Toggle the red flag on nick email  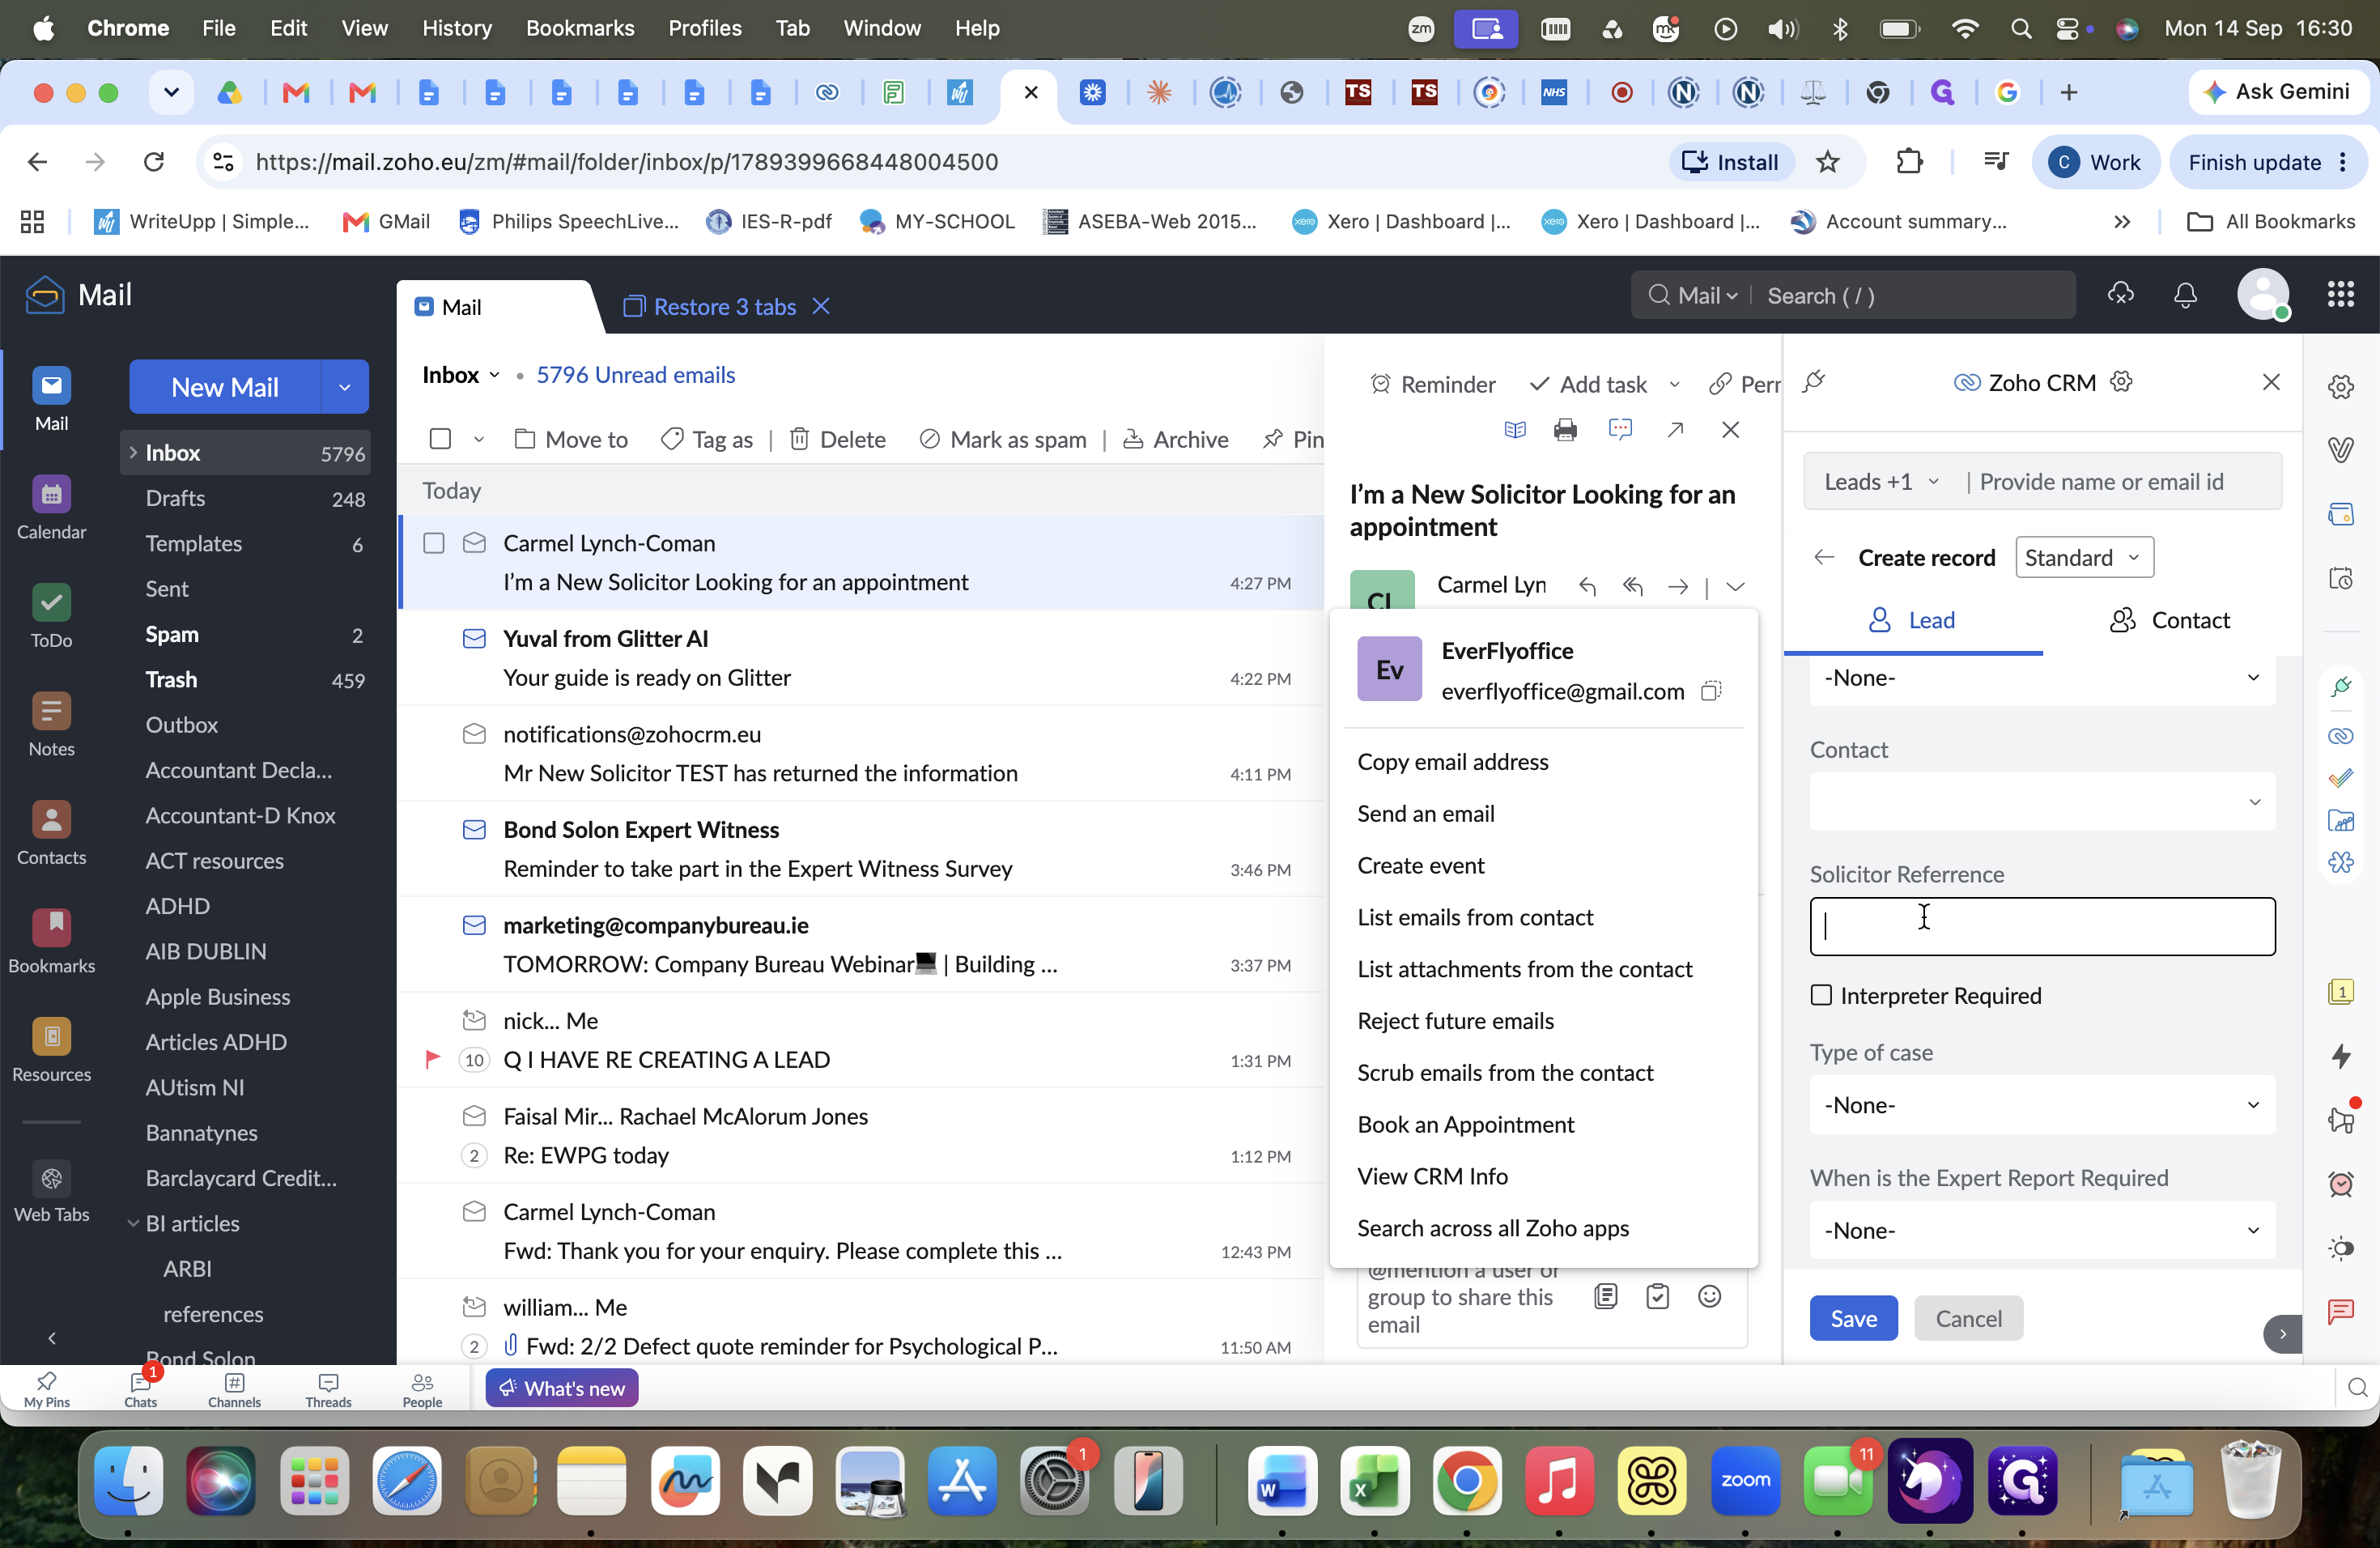(x=432, y=1059)
